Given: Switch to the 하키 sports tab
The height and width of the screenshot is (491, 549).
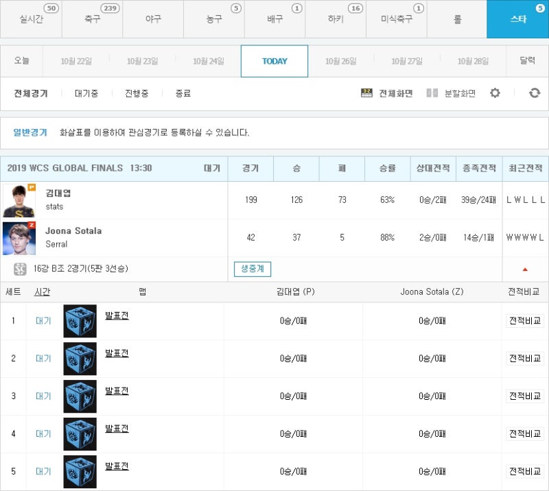Looking at the screenshot, I should [336, 19].
